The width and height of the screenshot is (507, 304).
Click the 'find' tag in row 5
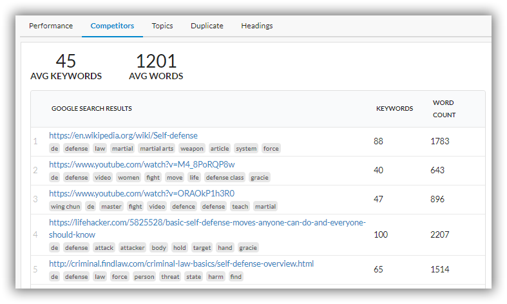[x=236, y=277]
